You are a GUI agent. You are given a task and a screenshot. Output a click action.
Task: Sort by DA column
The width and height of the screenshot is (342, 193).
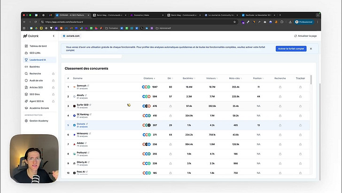tap(170, 78)
